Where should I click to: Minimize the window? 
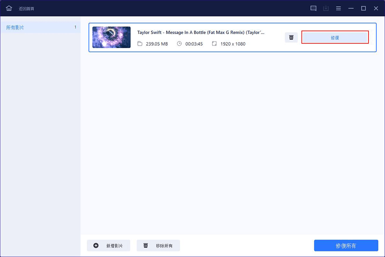(x=351, y=8)
